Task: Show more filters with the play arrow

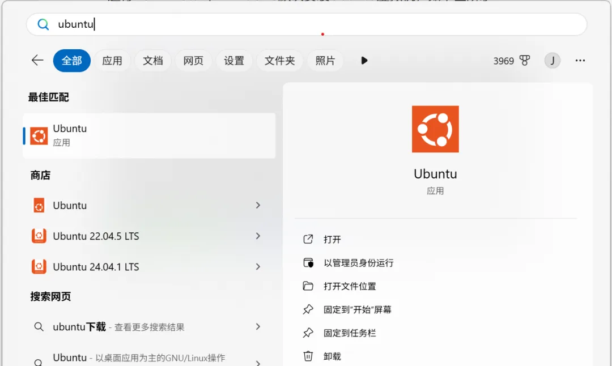Action: click(x=364, y=61)
